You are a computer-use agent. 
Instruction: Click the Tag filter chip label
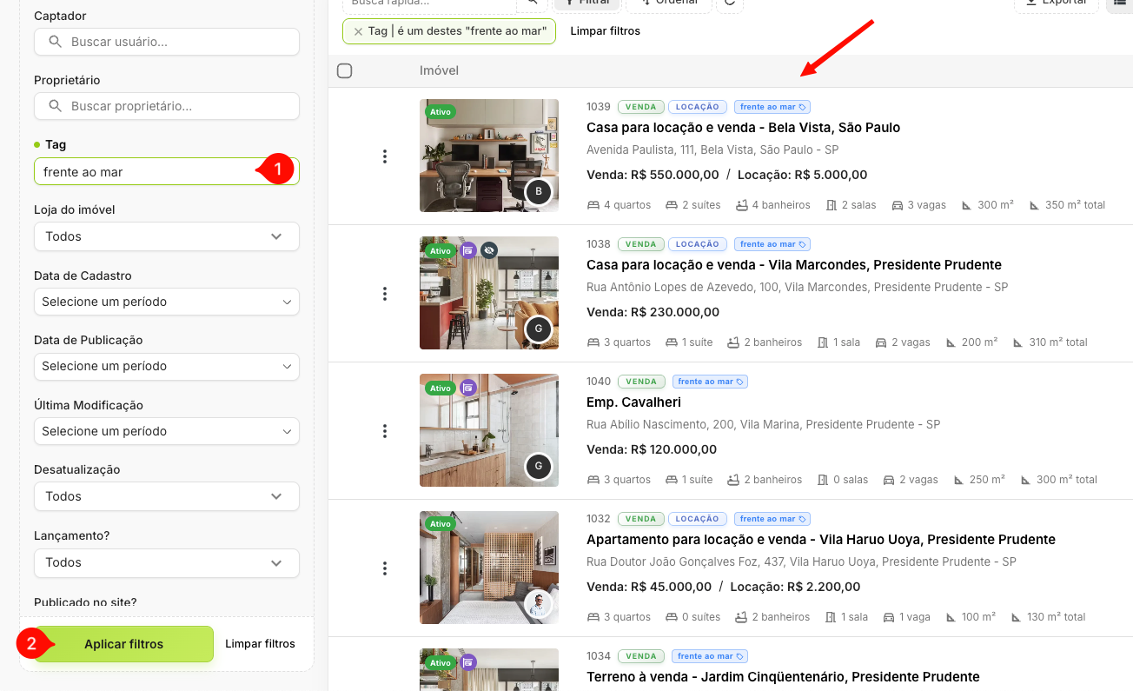(458, 31)
